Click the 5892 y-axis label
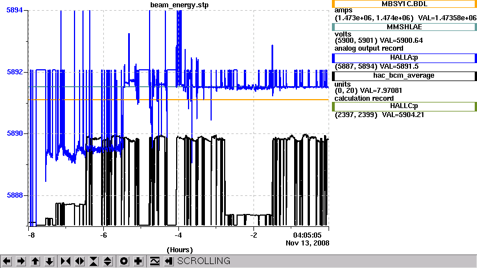This screenshot has height=268, width=477. tap(15, 72)
